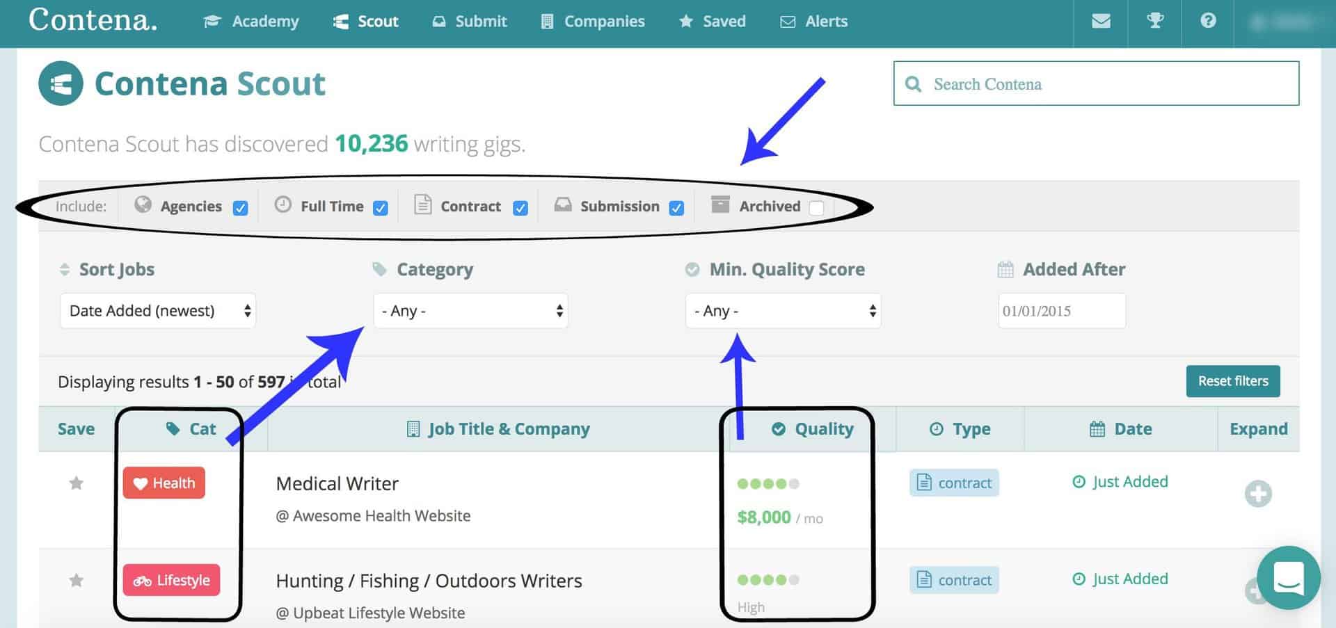This screenshot has width=1336, height=628.
Task: Uncheck the Contract checkbox
Action: point(520,208)
